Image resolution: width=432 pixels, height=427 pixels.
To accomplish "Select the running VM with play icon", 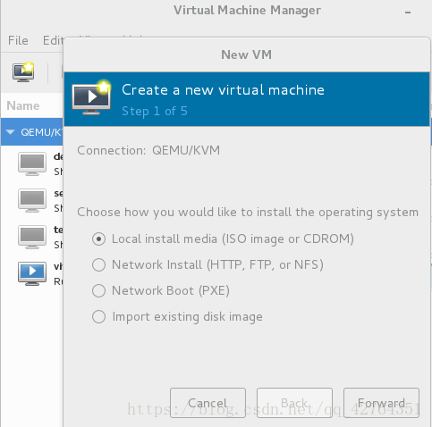I will [x=32, y=273].
